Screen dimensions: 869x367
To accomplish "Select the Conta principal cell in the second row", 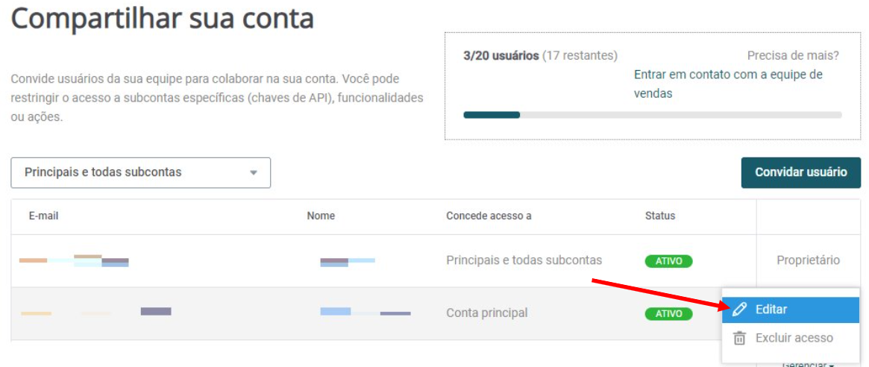I will tap(486, 313).
